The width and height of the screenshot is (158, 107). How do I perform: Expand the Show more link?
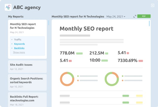(19, 52)
